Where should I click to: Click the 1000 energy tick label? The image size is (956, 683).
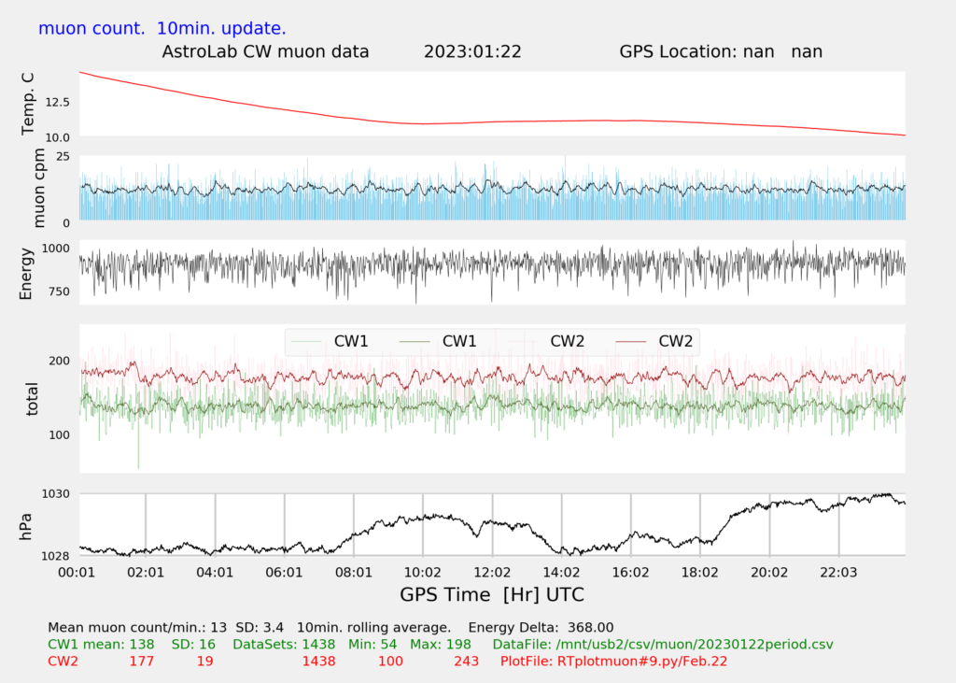click(x=55, y=249)
